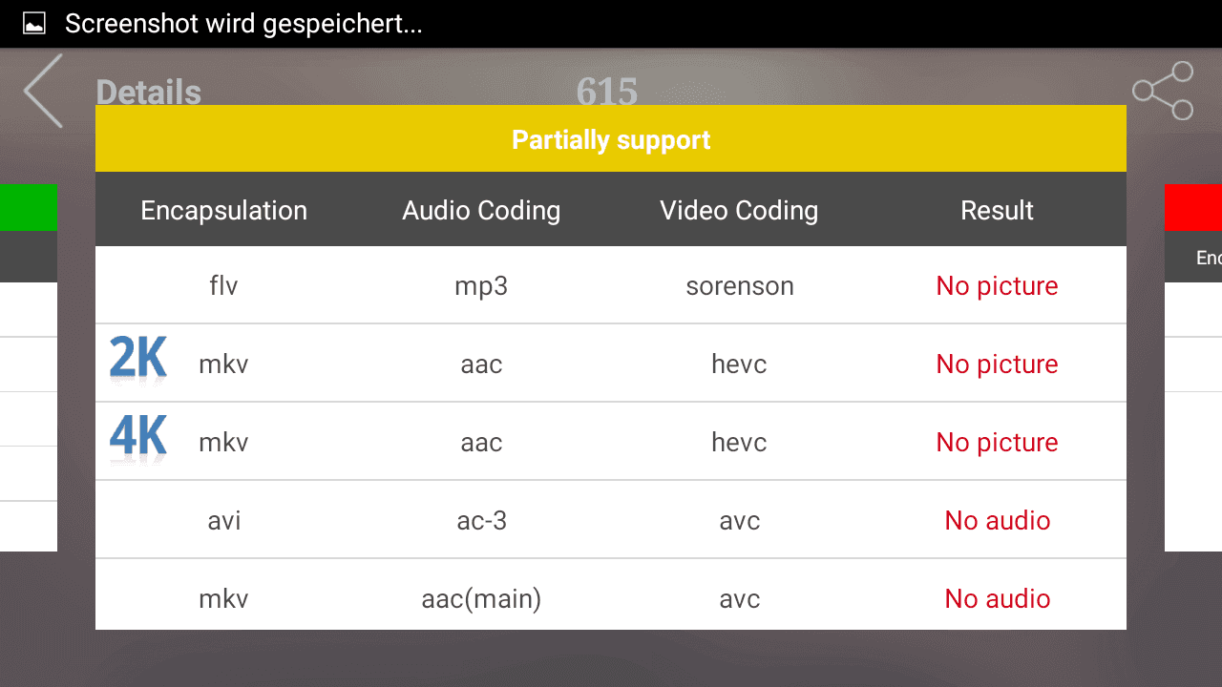The image size is (1222, 687).
Task: Tap the 4K resolution badge
Action: tap(138, 437)
